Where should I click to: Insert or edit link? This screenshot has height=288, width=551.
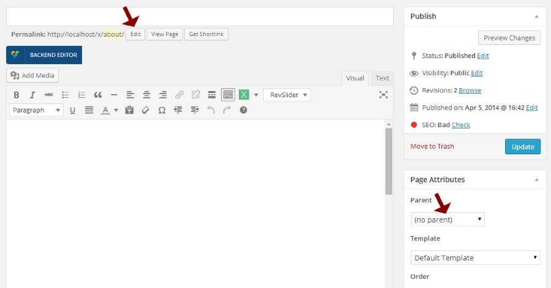point(179,95)
